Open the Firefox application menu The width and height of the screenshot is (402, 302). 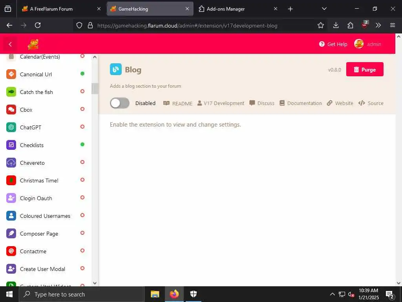pyautogui.click(x=392, y=25)
